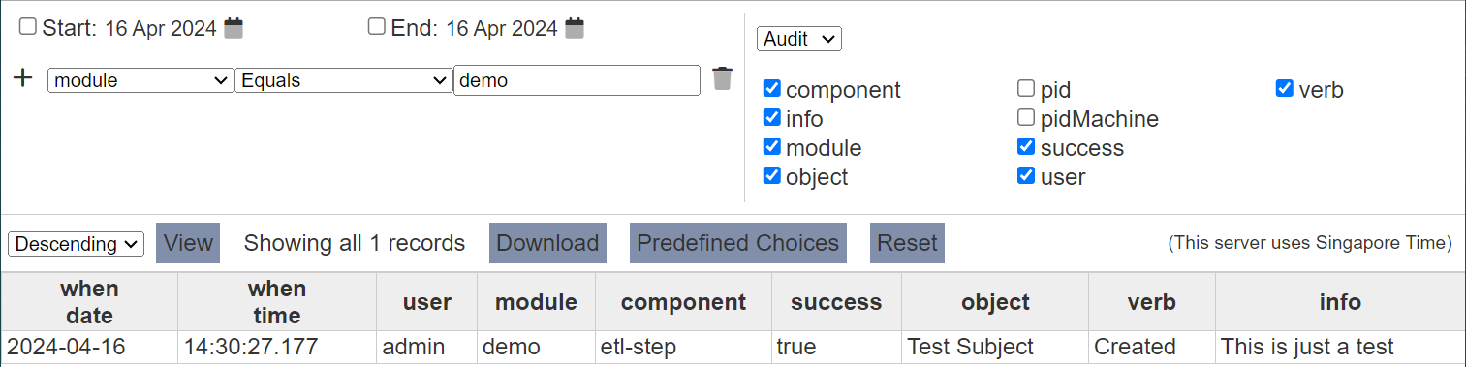Delete the module filter with trash icon
The height and width of the screenshot is (367, 1466).
[x=722, y=78]
